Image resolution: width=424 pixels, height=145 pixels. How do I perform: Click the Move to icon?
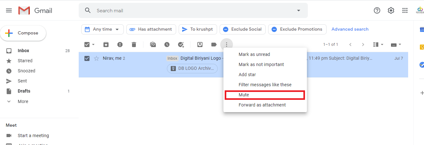(x=200, y=45)
